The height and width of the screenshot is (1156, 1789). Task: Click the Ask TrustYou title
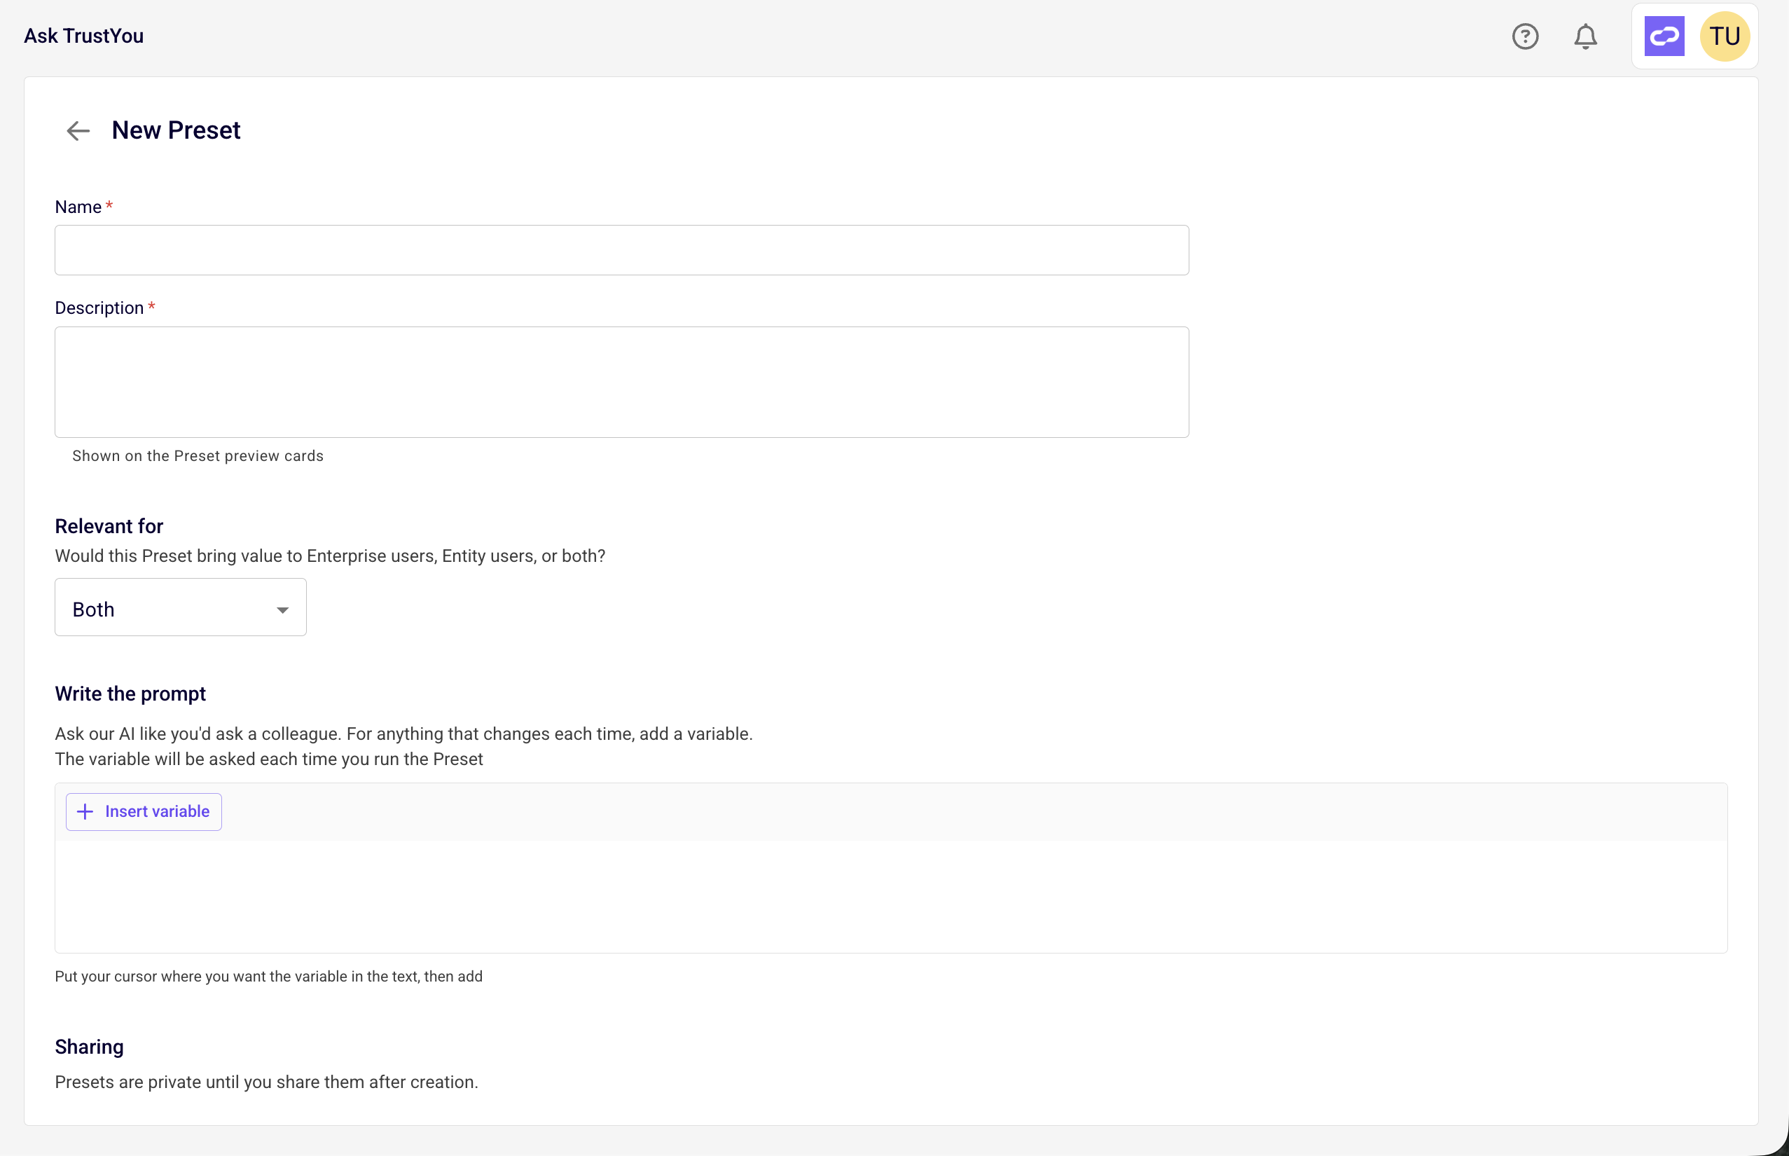coord(83,36)
